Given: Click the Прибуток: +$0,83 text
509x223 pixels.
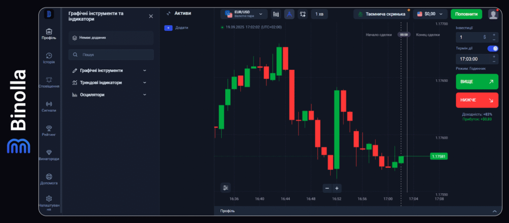Looking at the screenshot, I should (477, 119).
